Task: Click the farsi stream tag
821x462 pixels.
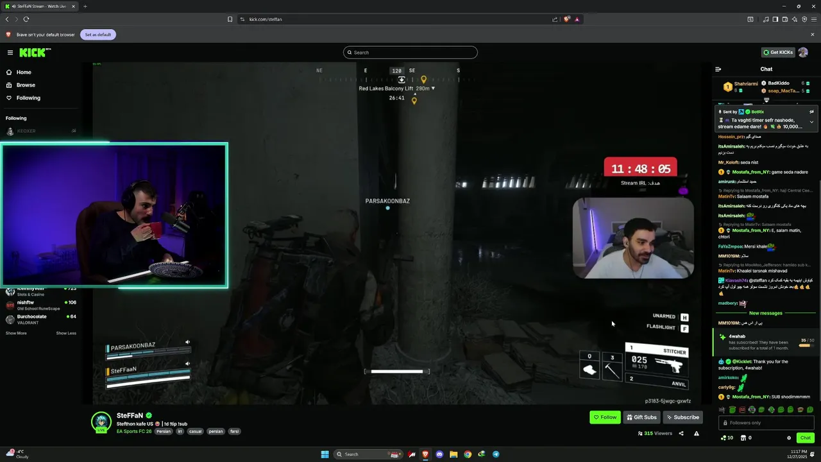Action: click(x=235, y=431)
